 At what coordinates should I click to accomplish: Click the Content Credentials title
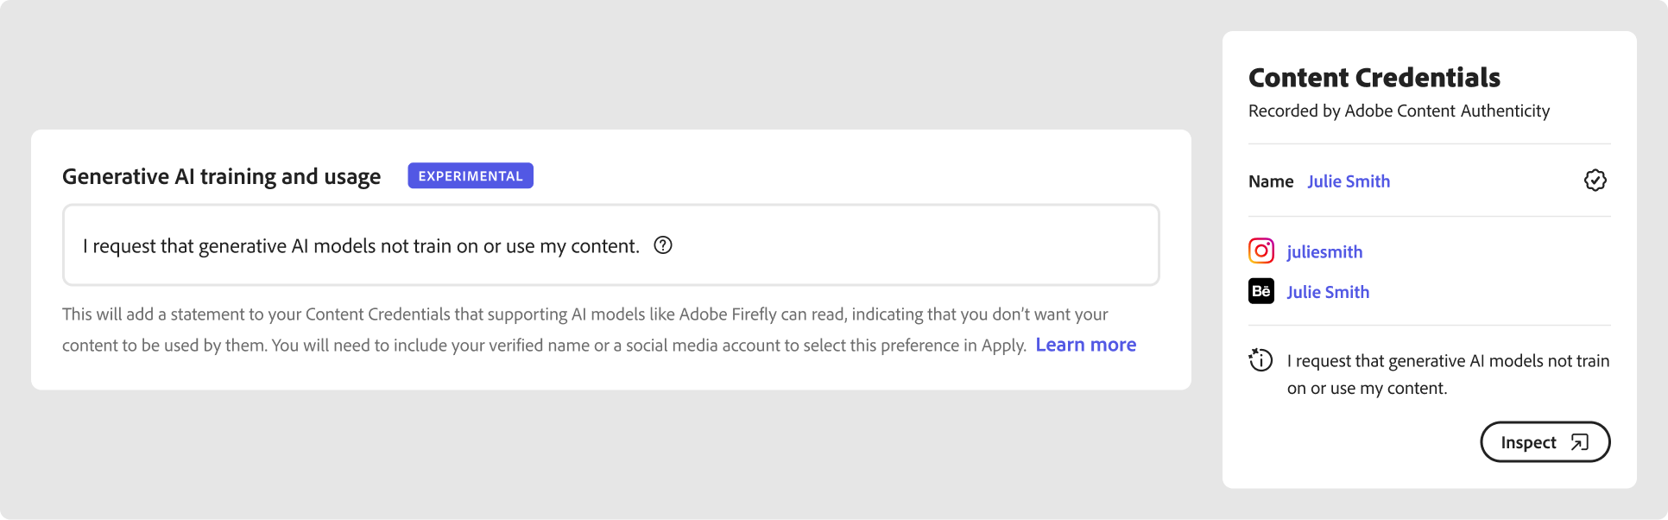(1374, 78)
